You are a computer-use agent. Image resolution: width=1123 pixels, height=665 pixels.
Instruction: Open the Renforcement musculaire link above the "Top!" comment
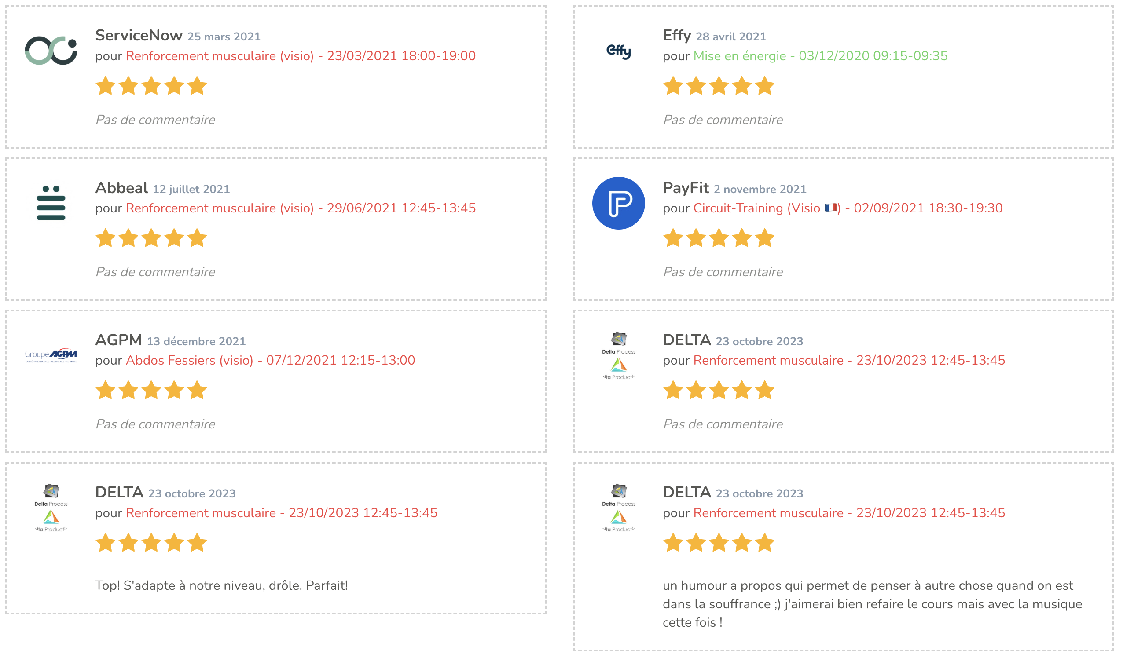coord(282,514)
